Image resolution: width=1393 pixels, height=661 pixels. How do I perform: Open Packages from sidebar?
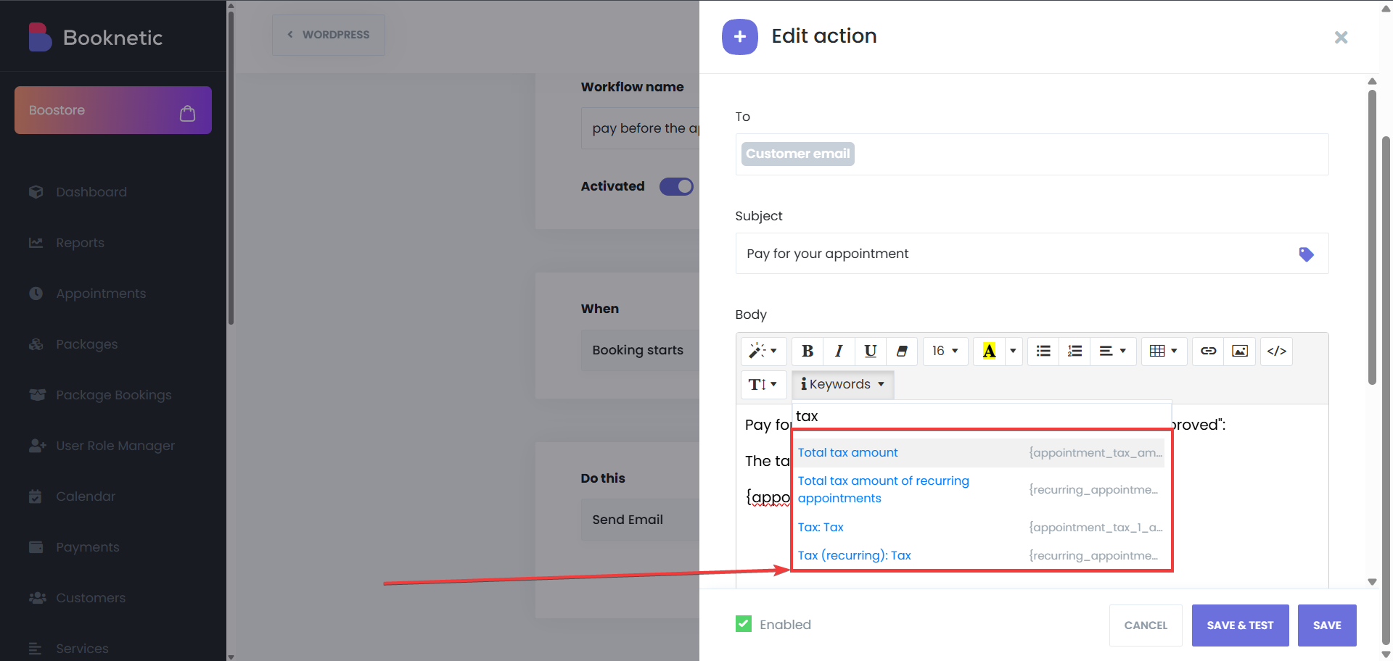pyautogui.click(x=86, y=344)
